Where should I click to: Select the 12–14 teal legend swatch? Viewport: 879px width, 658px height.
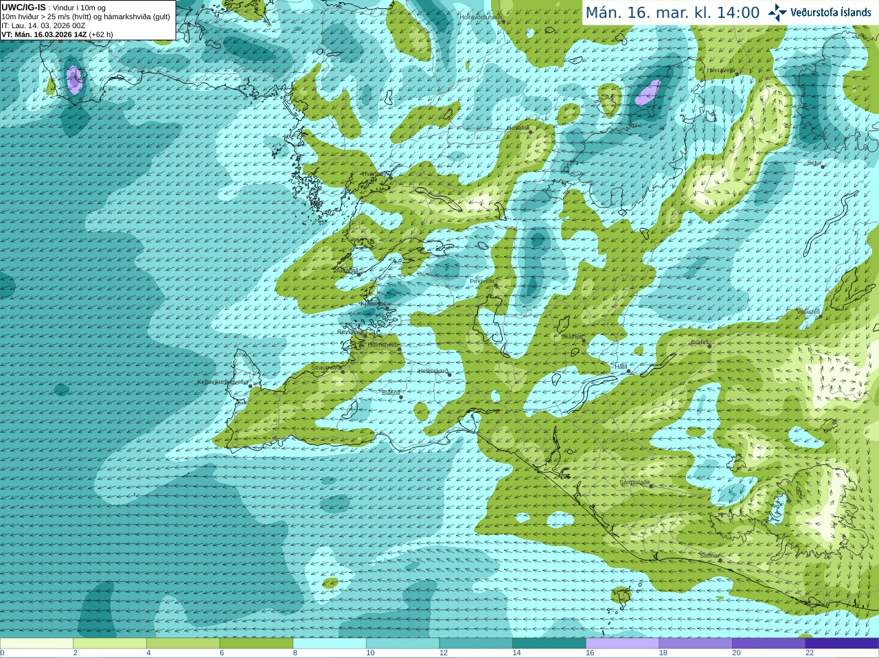pos(476,644)
